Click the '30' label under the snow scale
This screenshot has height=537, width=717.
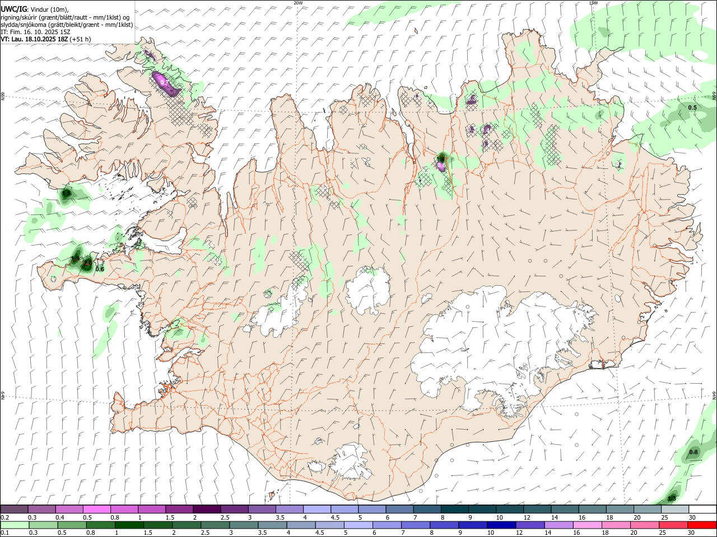692,517
